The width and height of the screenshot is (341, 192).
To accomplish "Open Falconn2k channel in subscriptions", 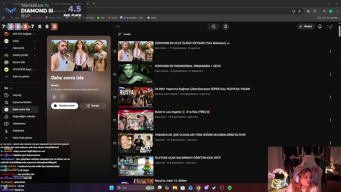I will (20, 48).
